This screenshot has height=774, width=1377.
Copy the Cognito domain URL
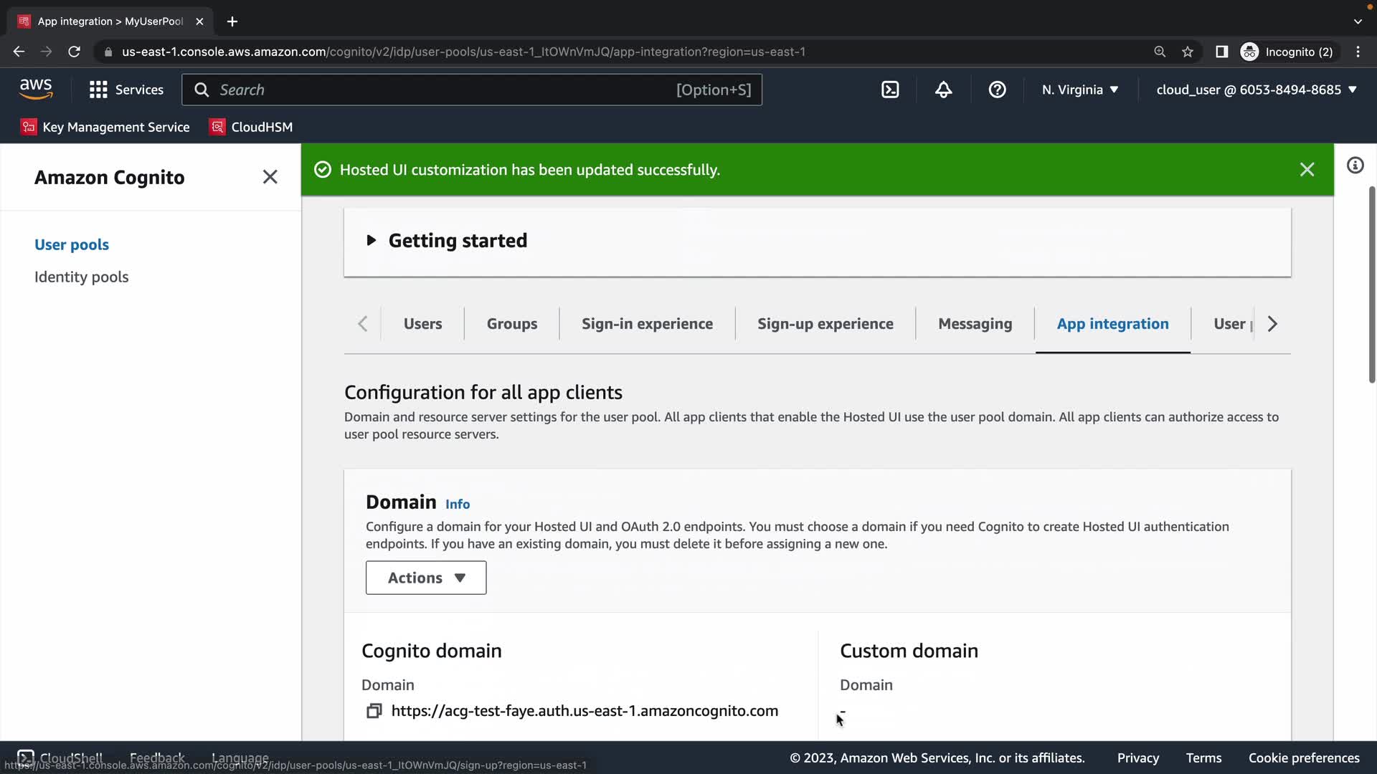374,711
